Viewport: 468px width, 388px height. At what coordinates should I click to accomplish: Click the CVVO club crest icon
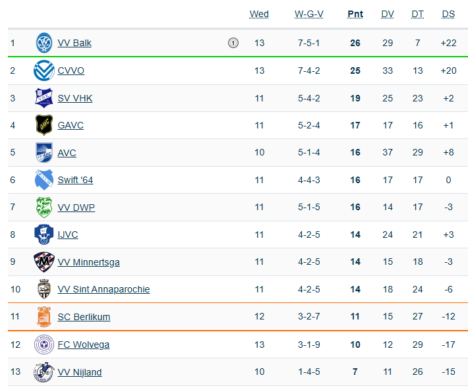point(44,70)
